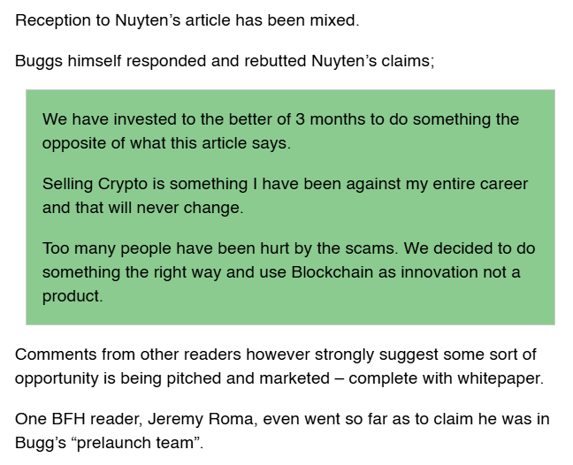Click the line "Too many people have been hurt"
Image resolution: width=573 pixels, height=465 pixels.
[288, 248]
